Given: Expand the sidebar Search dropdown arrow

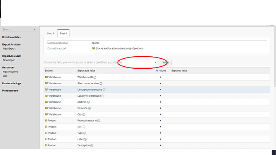Looking at the screenshot, I should tap(34, 30).
